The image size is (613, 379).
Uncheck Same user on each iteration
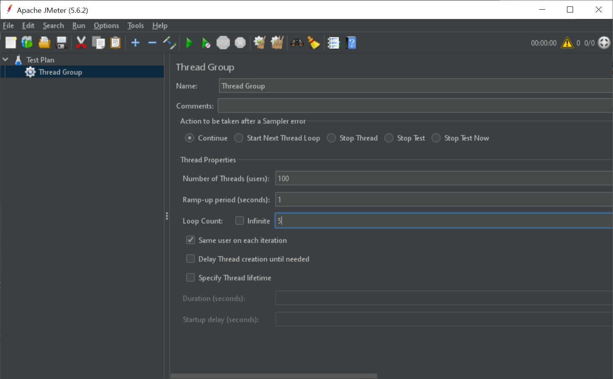(x=190, y=240)
